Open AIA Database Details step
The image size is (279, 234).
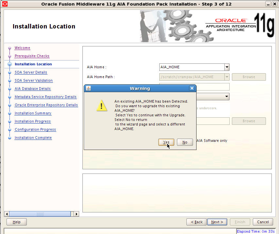click(33, 89)
